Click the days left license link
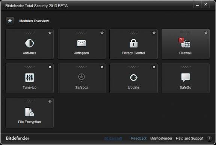The image size is (216, 145). tap(113, 138)
